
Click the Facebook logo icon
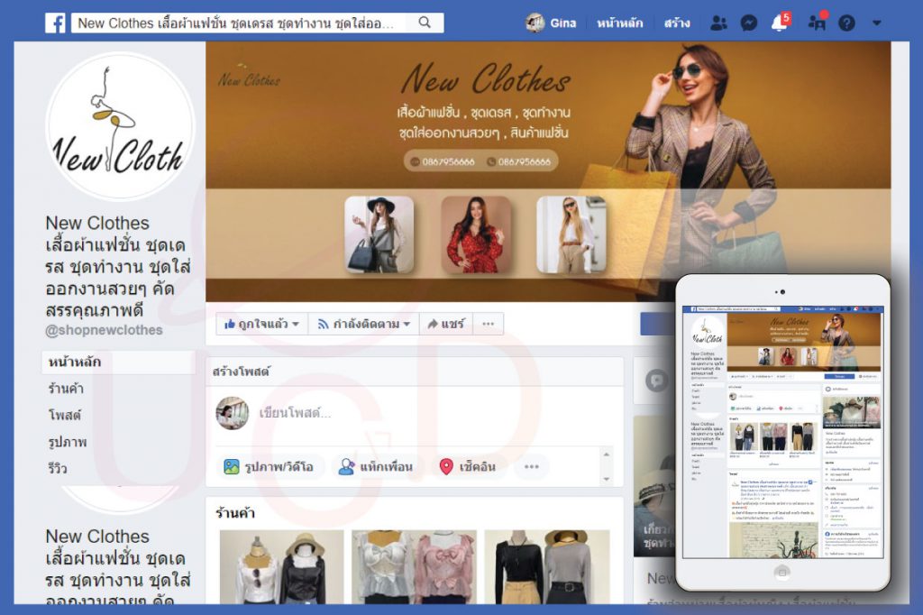coord(55,23)
